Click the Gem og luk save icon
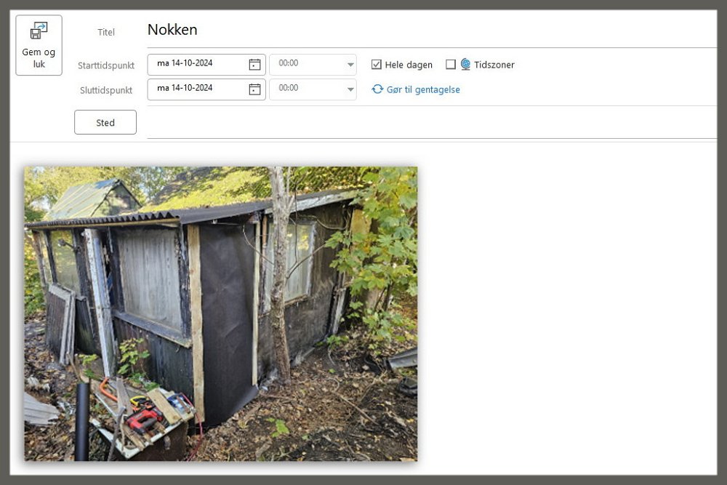Viewport: 727px width, 485px height. 39,31
